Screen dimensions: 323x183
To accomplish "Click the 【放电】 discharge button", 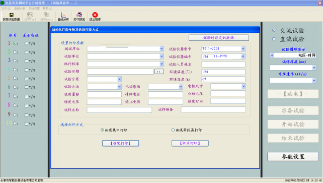I will (293, 94).
